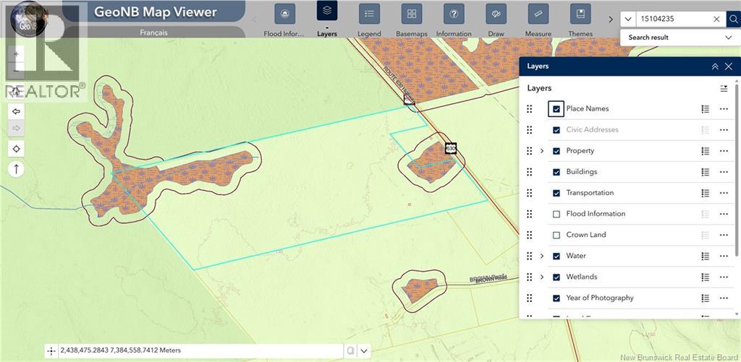Show legend for Year of Photography
The width and height of the screenshot is (741, 362).
705,298
